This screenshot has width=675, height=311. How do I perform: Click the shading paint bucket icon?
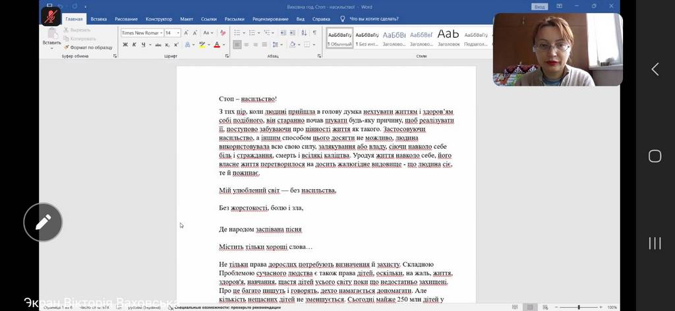coord(292,44)
